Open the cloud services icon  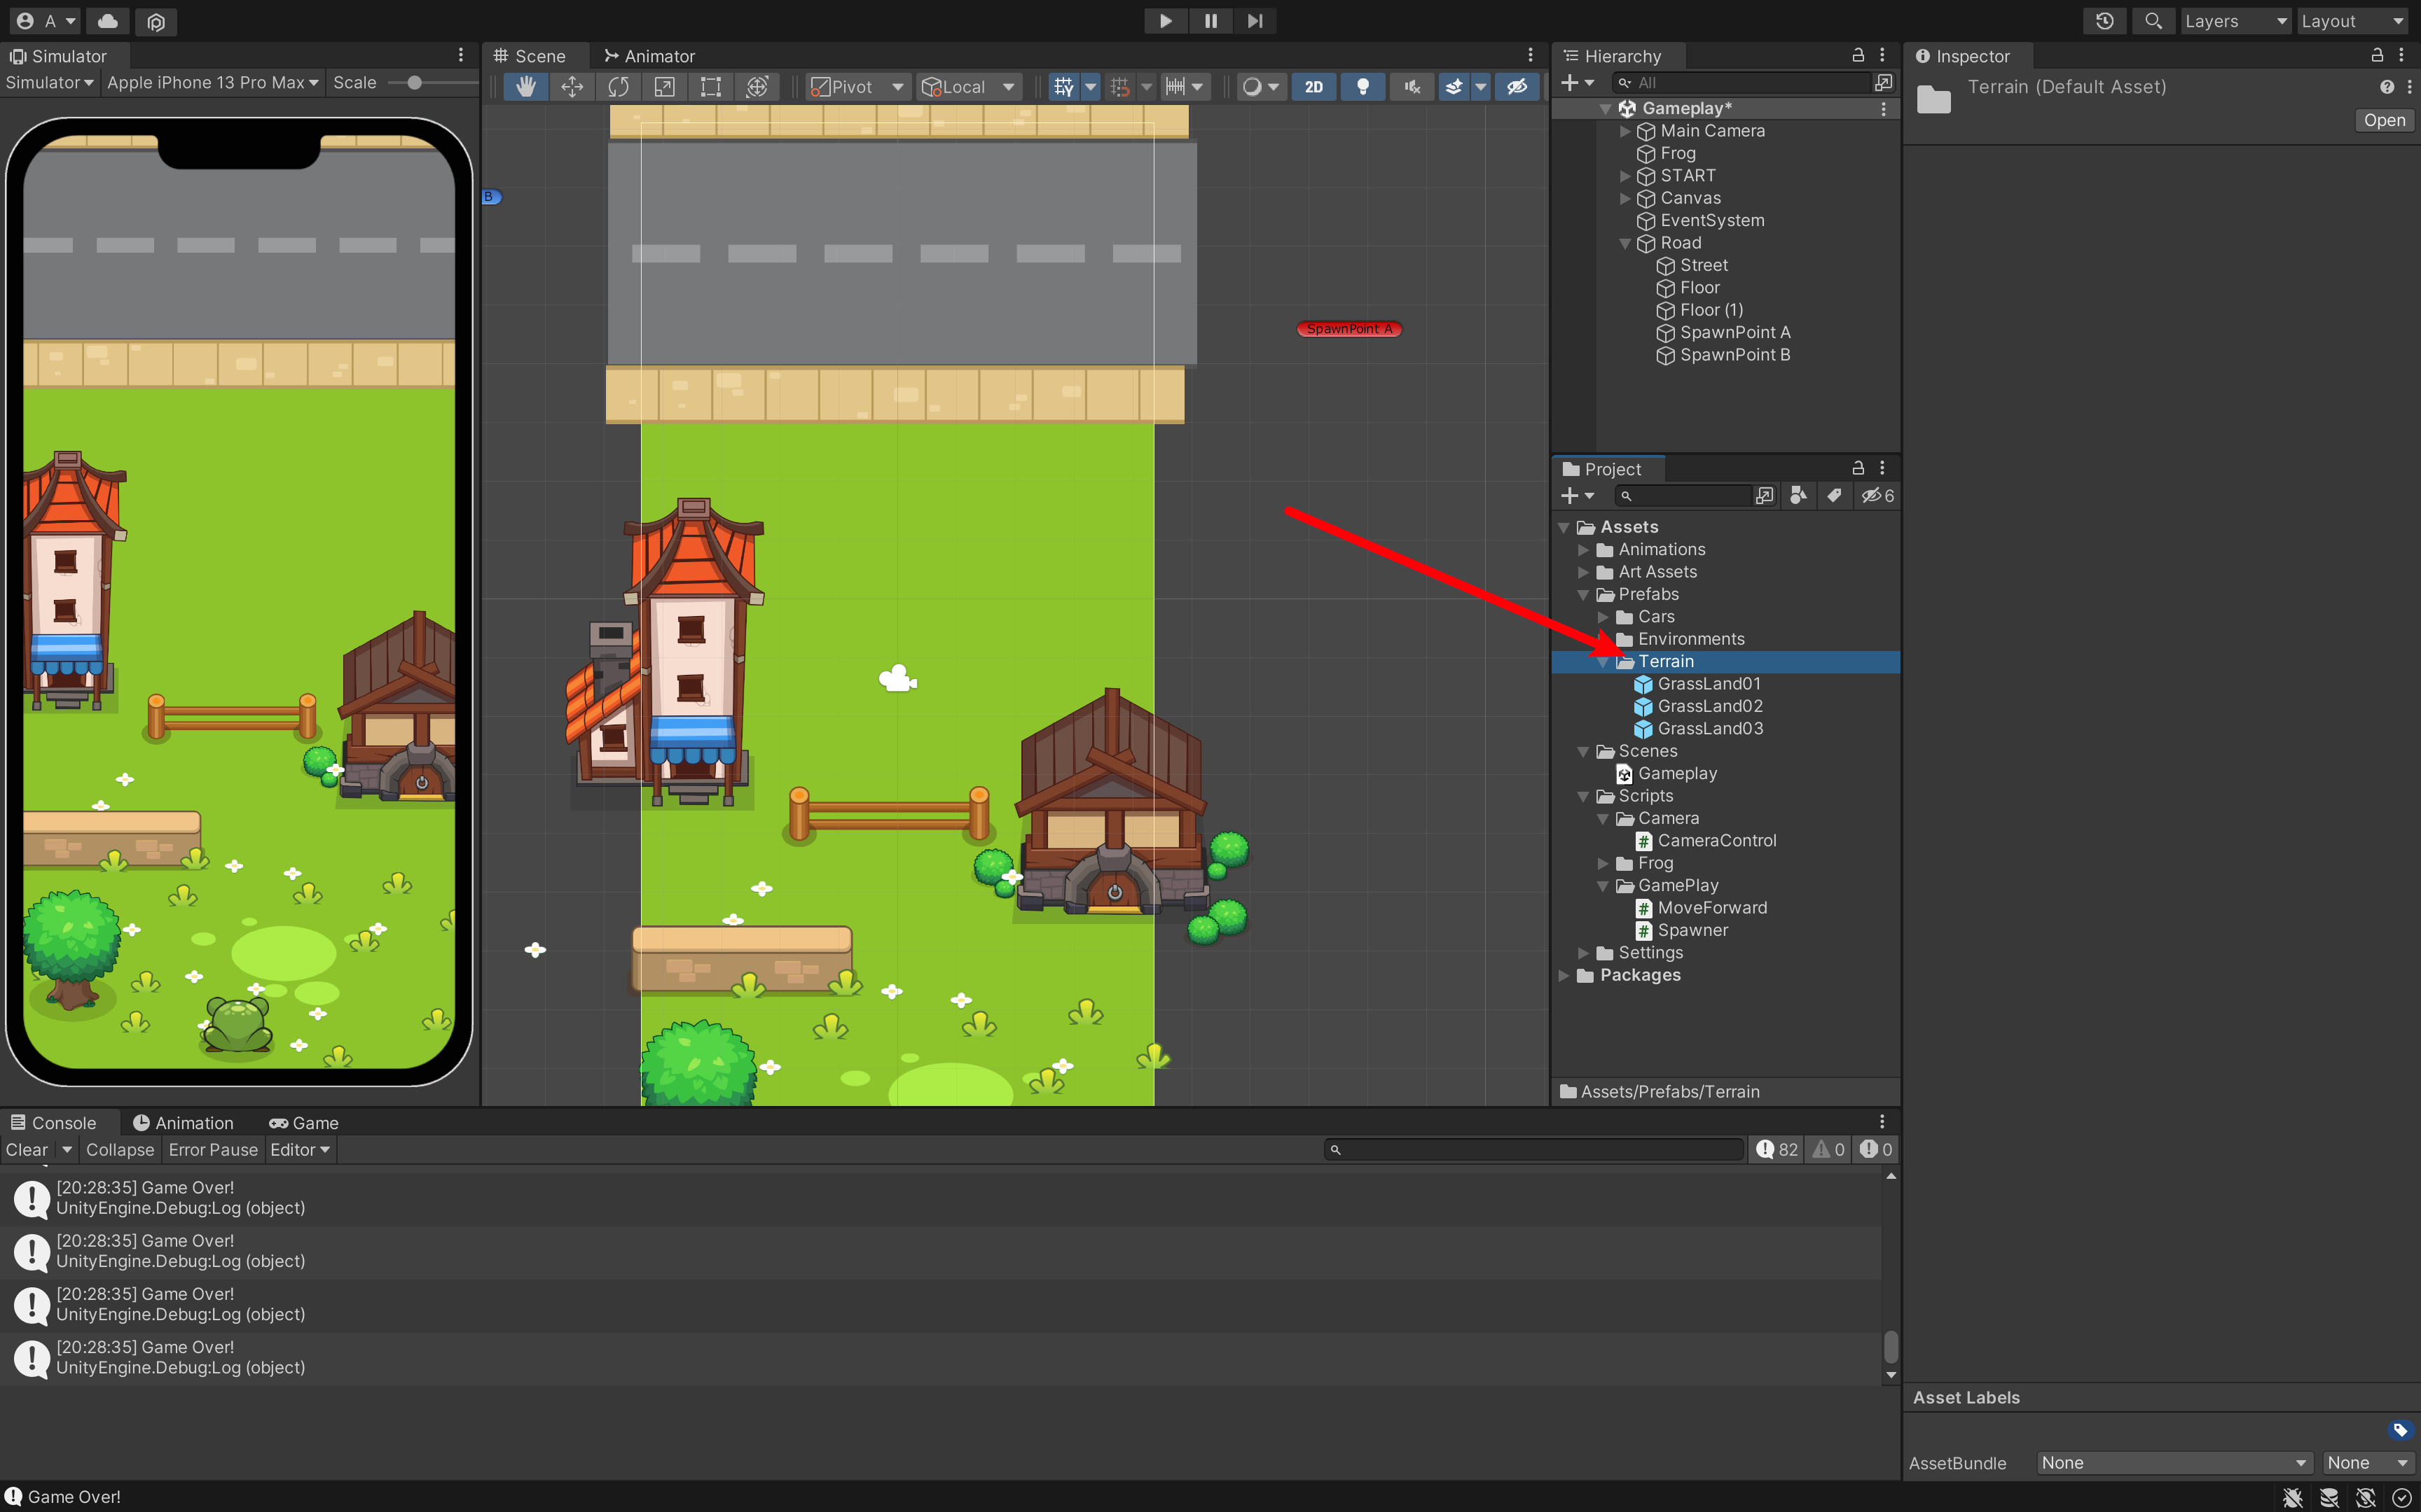[108, 21]
